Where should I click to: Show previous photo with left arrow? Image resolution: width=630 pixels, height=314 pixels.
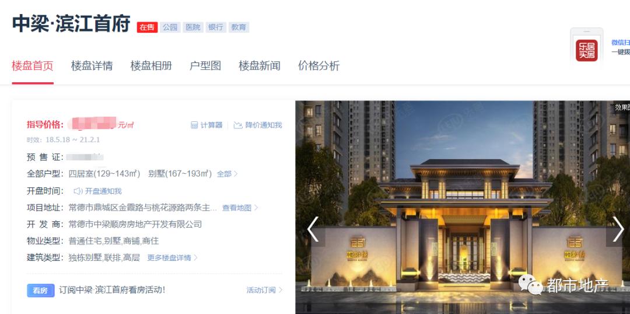click(x=313, y=229)
